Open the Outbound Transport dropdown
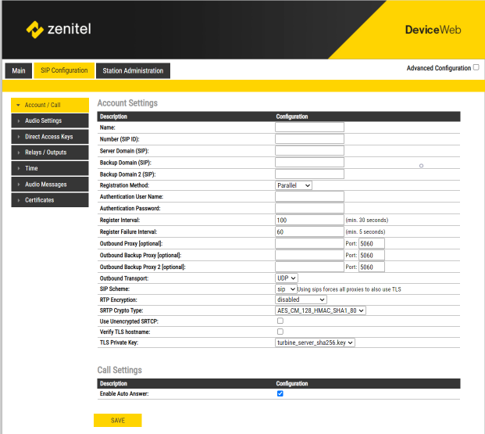 click(287, 278)
